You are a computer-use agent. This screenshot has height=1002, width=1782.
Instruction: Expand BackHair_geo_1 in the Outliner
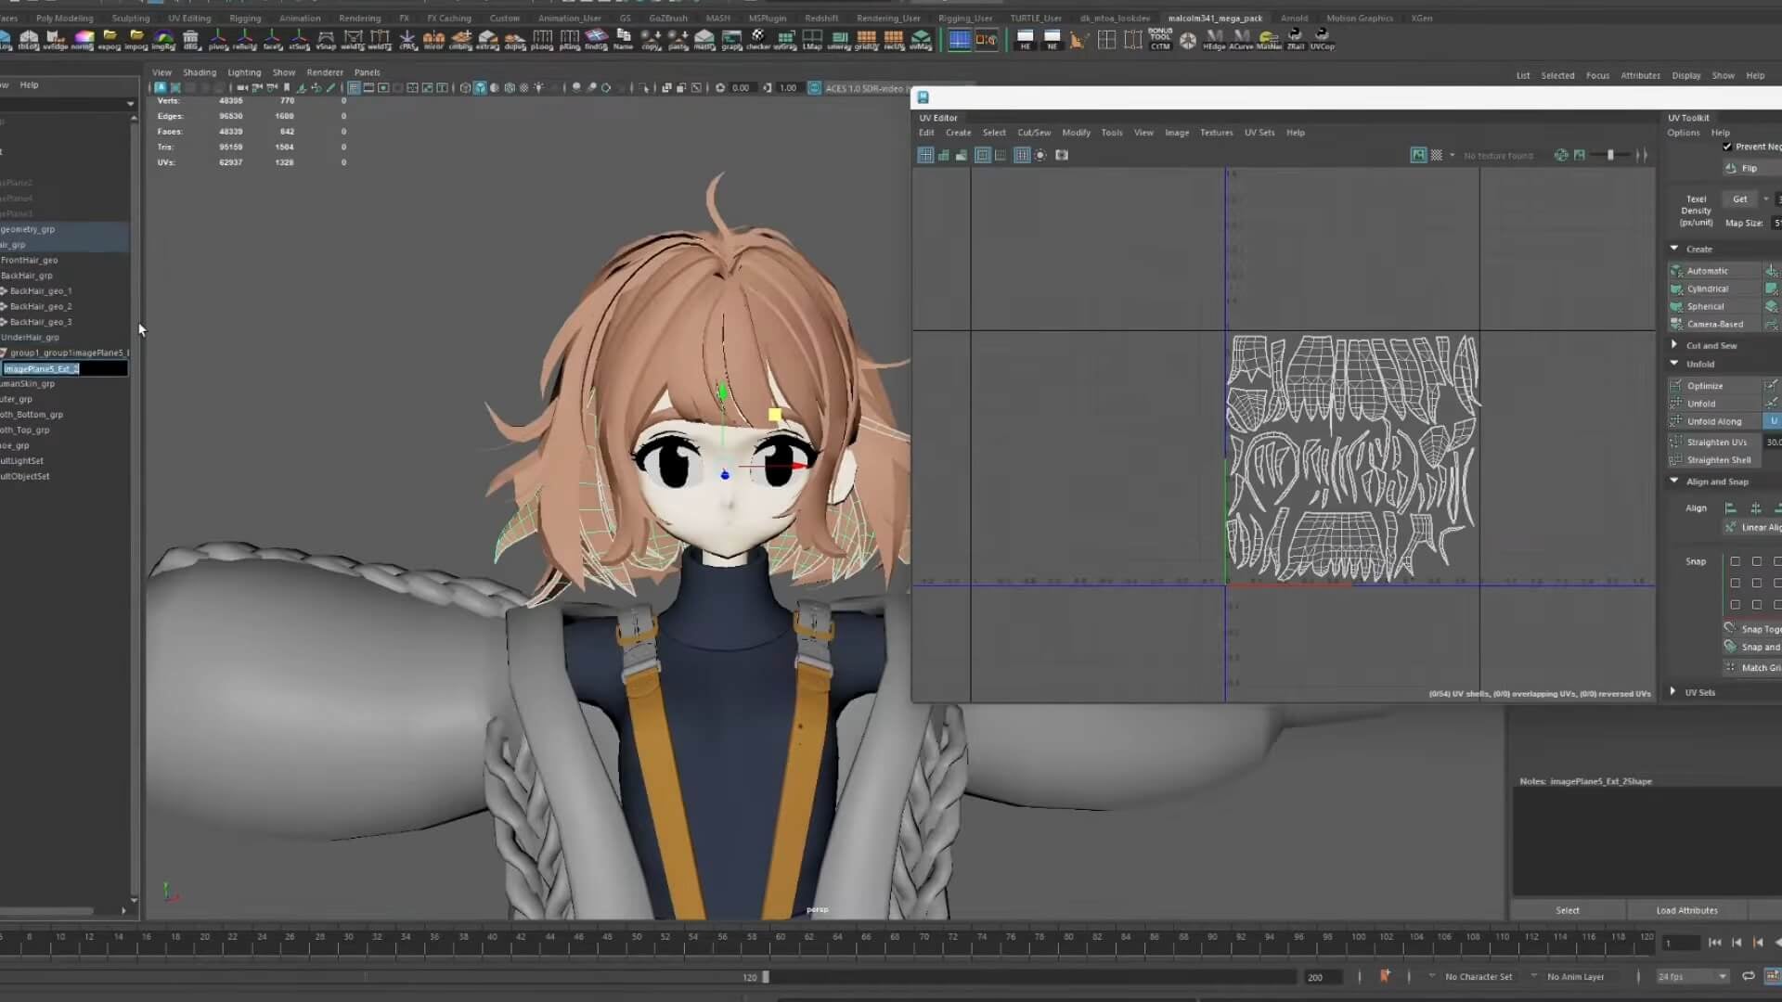click(x=4, y=290)
